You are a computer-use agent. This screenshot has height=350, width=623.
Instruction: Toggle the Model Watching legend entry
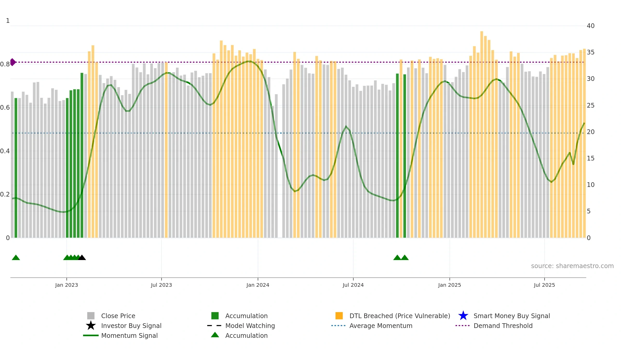(250, 326)
